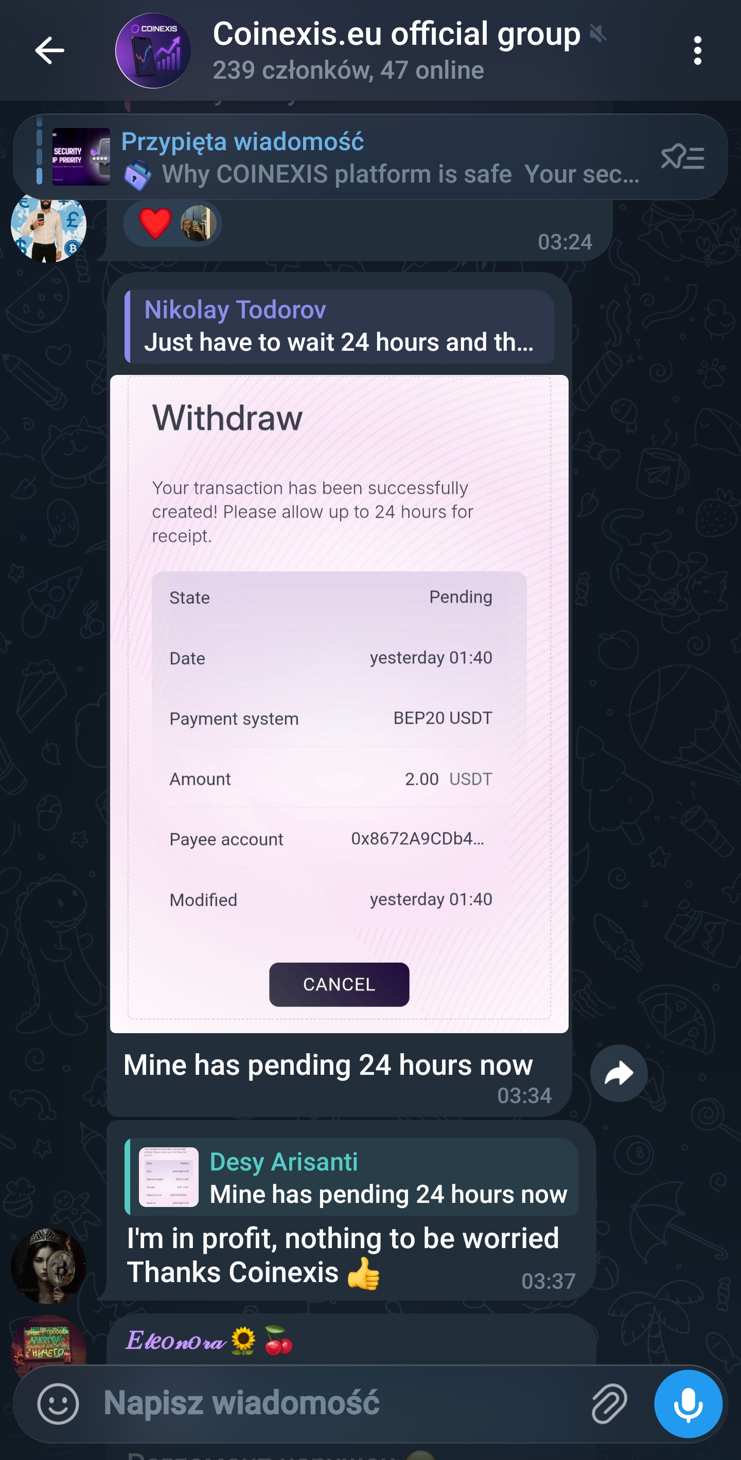Image resolution: width=741 pixels, height=1460 pixels.
Task: Jump to the quoted Desy Arisanti reply
Action: click(x=351, y=1177)
